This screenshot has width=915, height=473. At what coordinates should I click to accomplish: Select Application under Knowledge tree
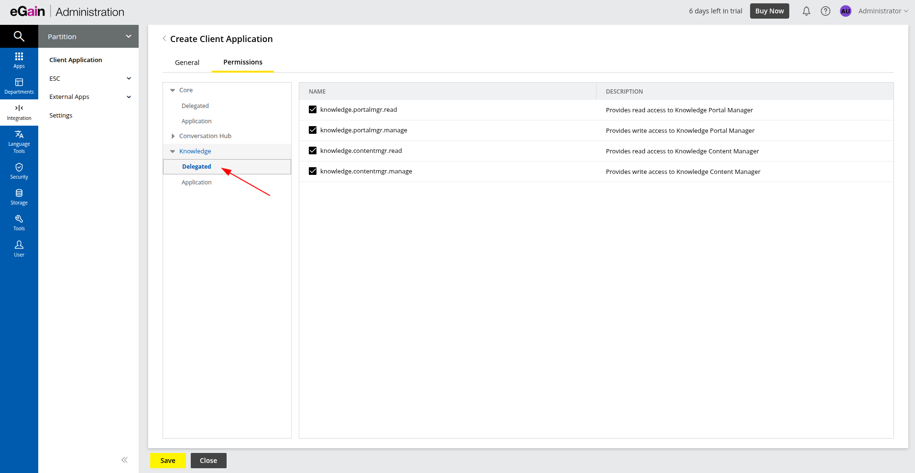coord(196,183)
